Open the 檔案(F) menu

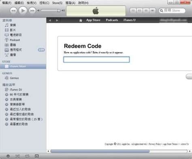coord(7,3)
